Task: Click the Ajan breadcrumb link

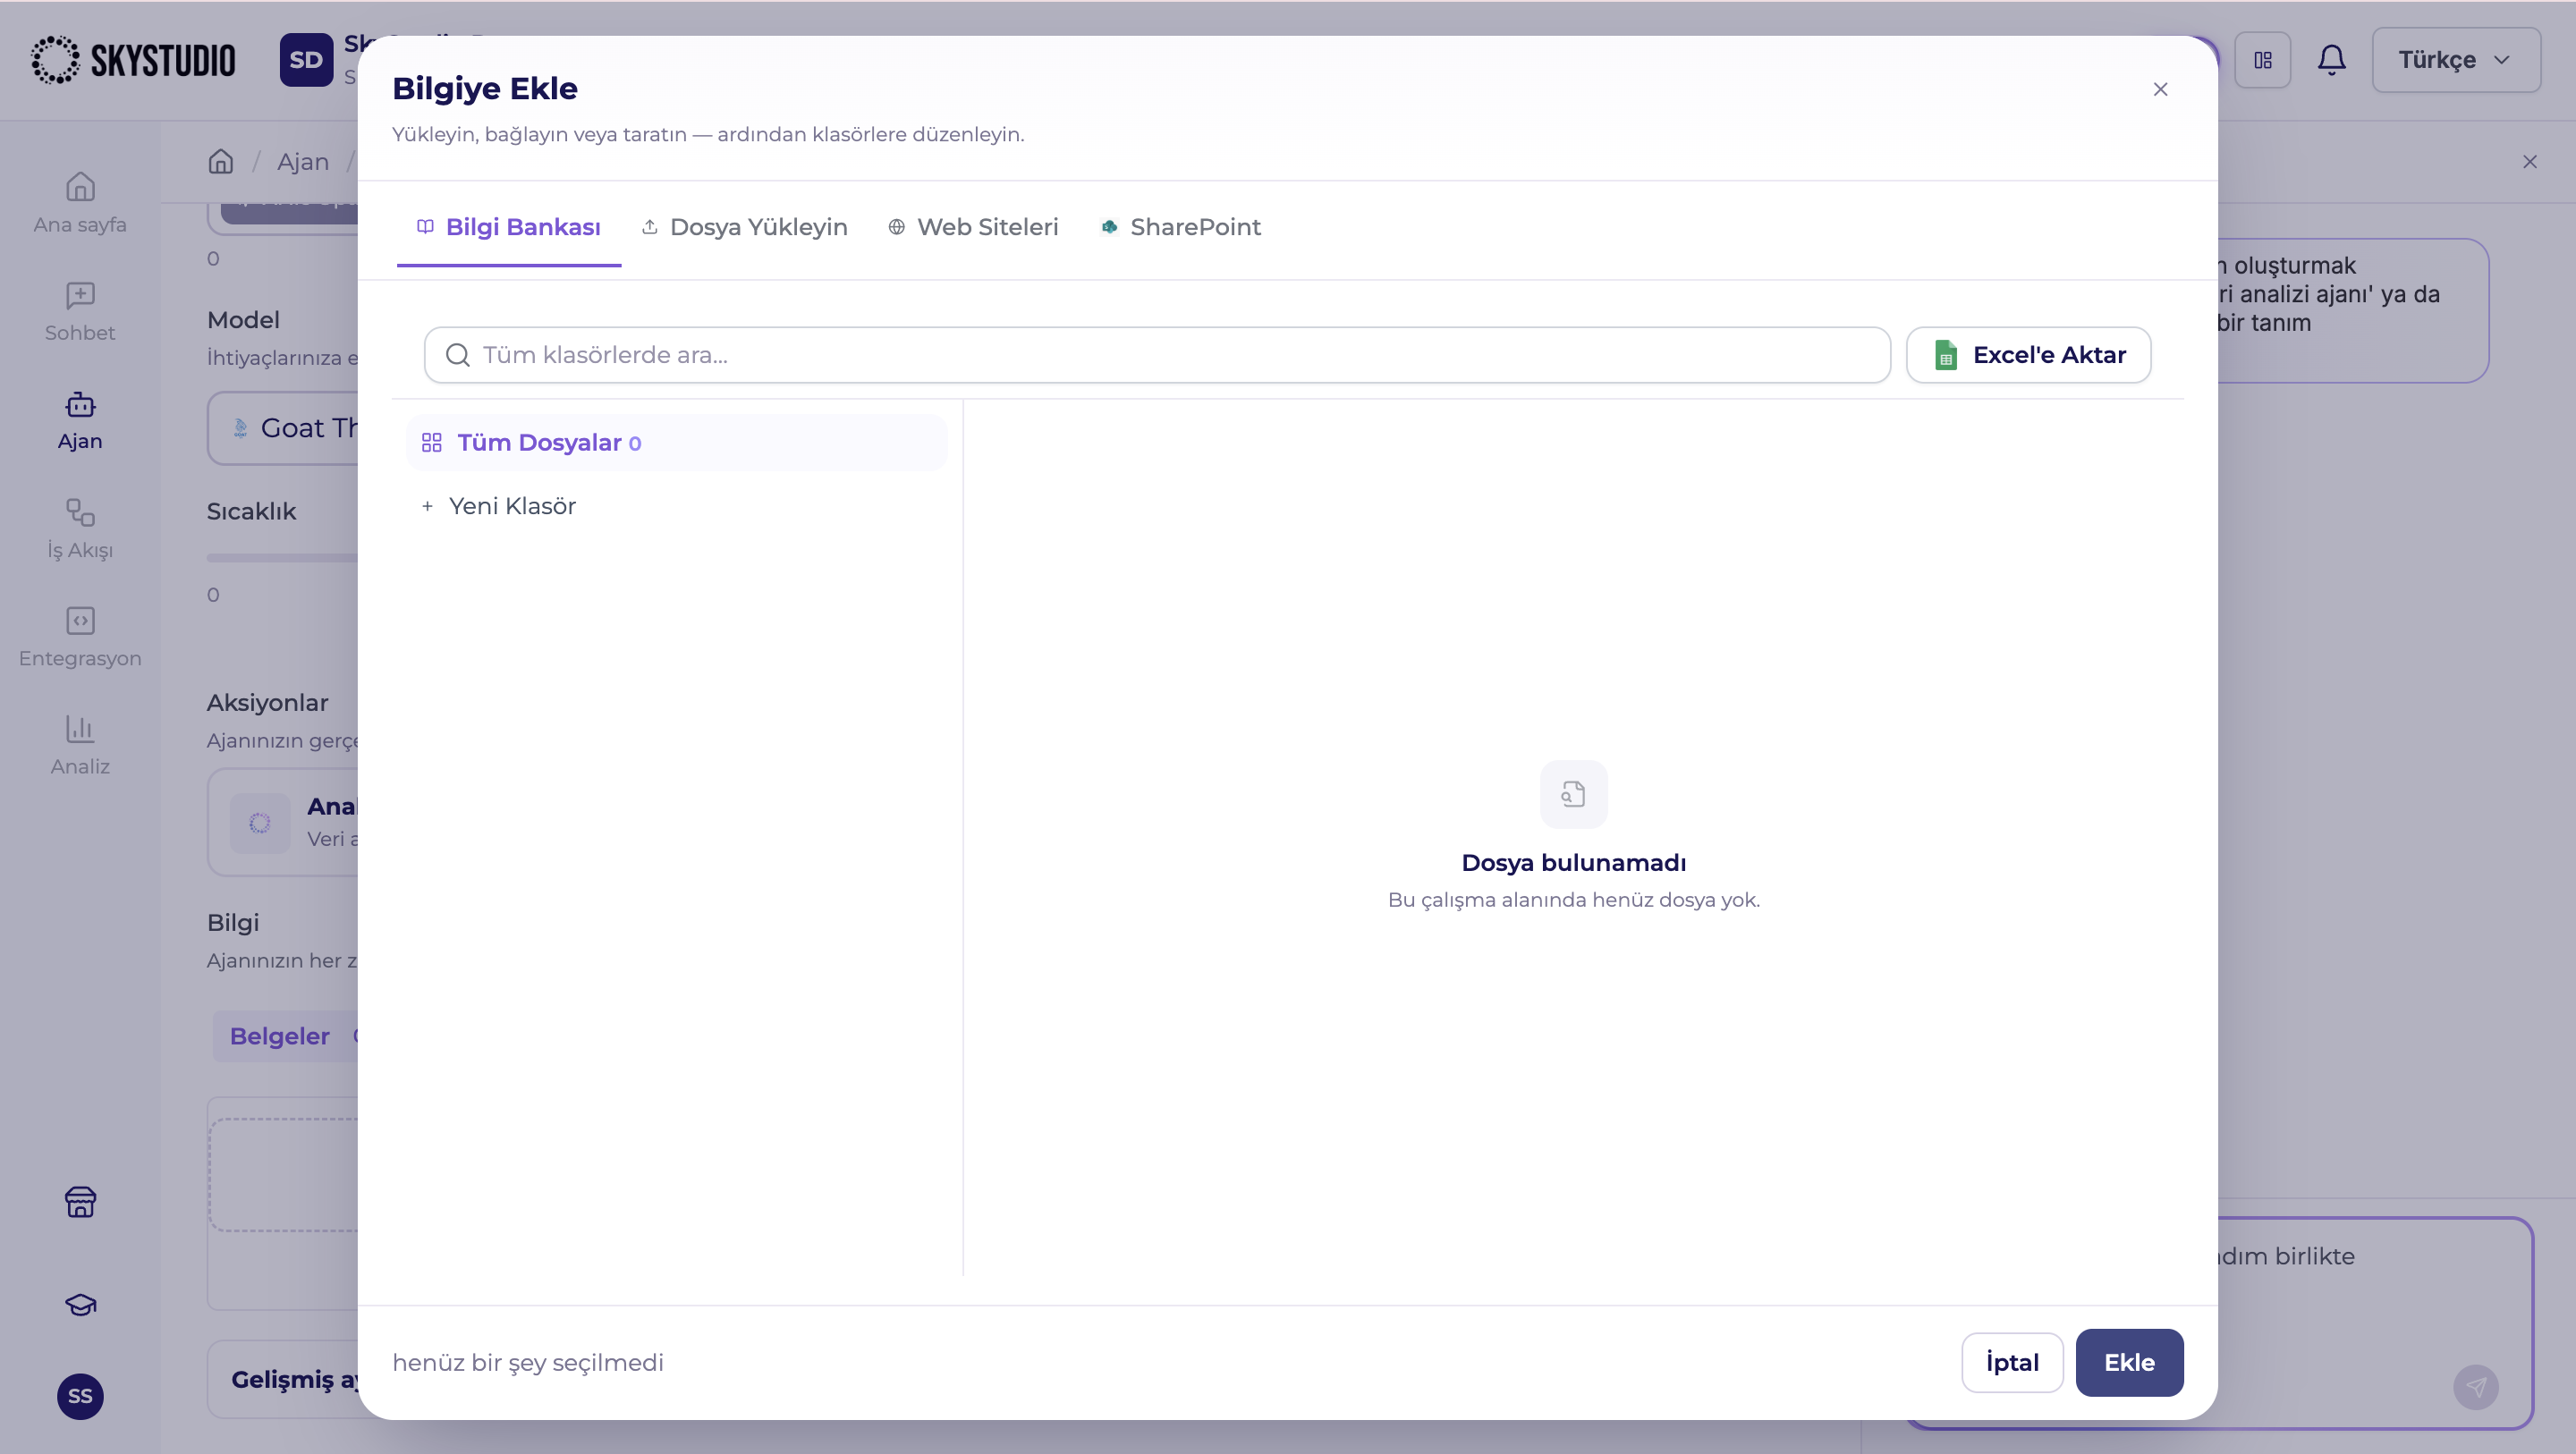Action: (x=303, y=162)
